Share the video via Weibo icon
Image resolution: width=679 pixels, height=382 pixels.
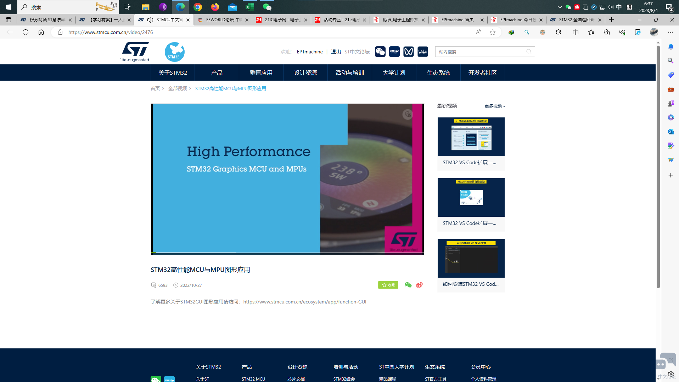pos(419,285)
